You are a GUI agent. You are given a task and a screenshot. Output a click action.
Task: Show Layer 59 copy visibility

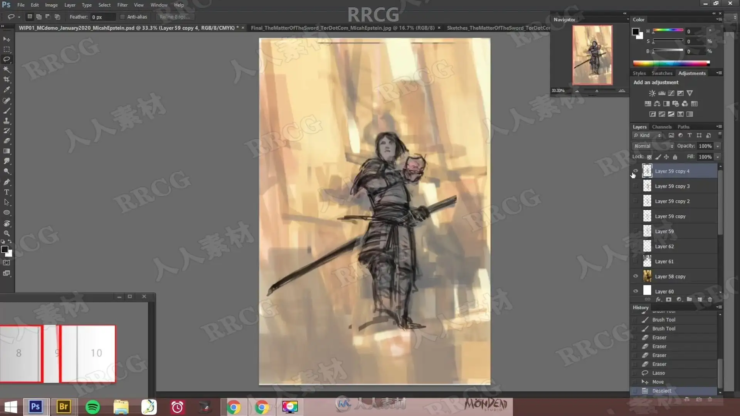636,216
